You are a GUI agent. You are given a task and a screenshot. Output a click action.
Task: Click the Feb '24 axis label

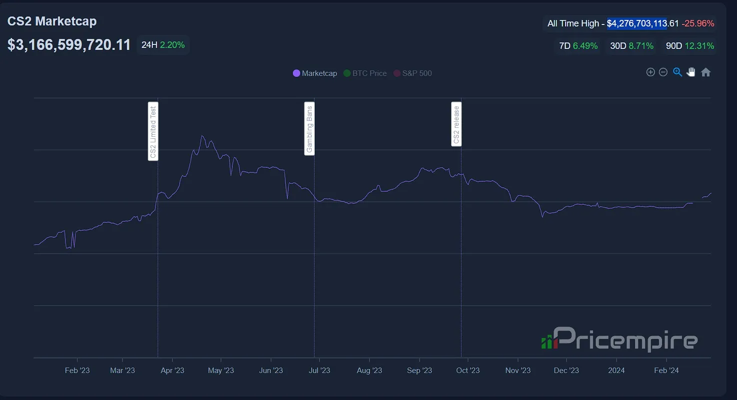coord(667,371)
